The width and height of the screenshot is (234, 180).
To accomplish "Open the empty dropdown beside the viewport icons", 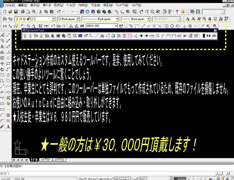I will [x=223, y=12].
